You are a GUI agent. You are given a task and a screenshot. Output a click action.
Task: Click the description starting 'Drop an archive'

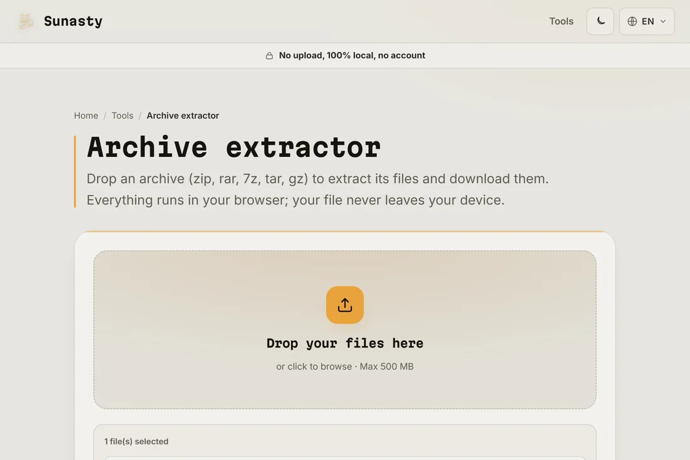tap(318, 190)
